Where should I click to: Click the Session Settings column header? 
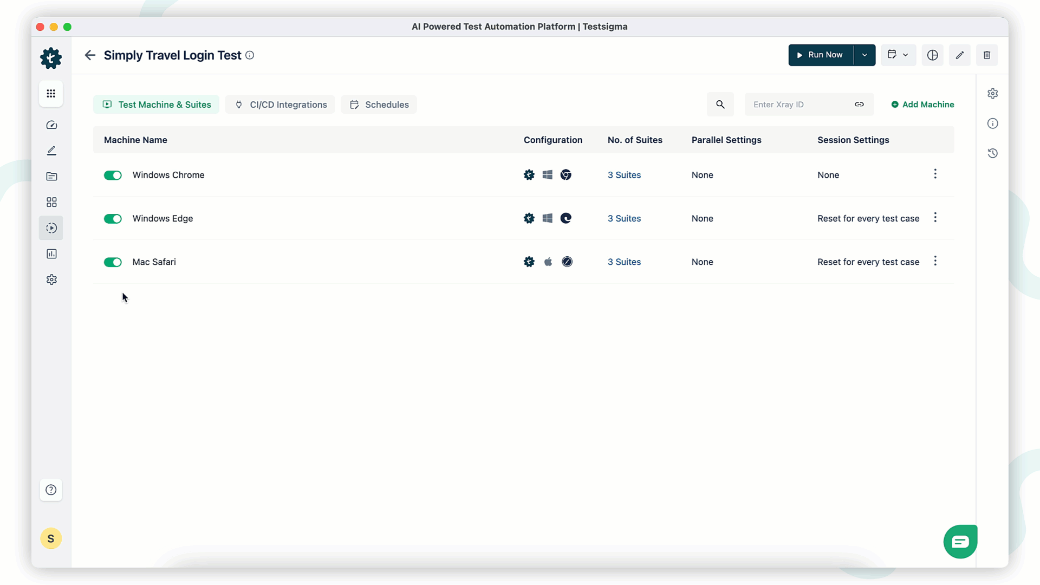click(853, 140)
